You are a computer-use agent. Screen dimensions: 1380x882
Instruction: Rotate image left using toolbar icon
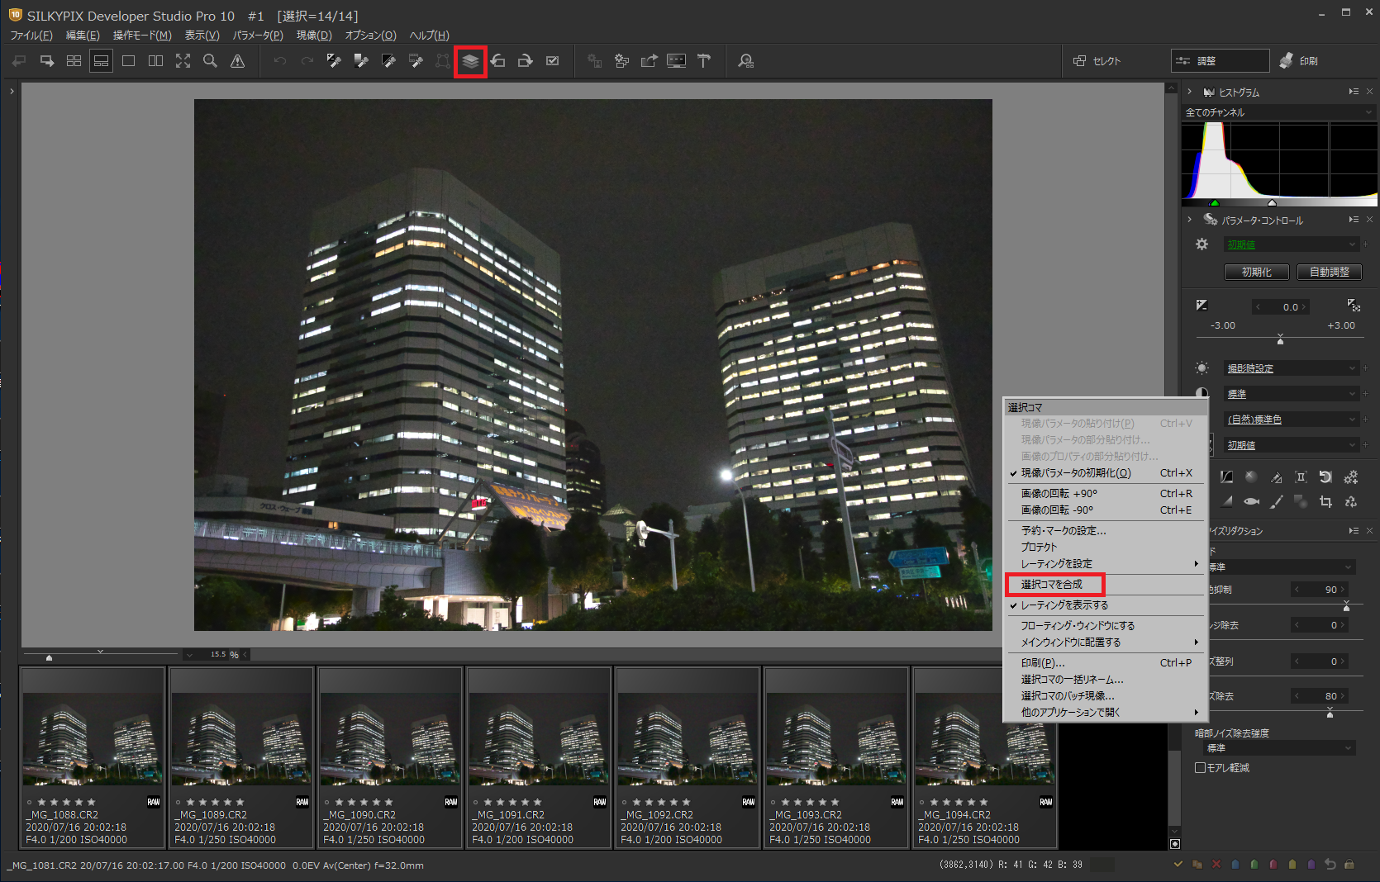pos(498,61)
